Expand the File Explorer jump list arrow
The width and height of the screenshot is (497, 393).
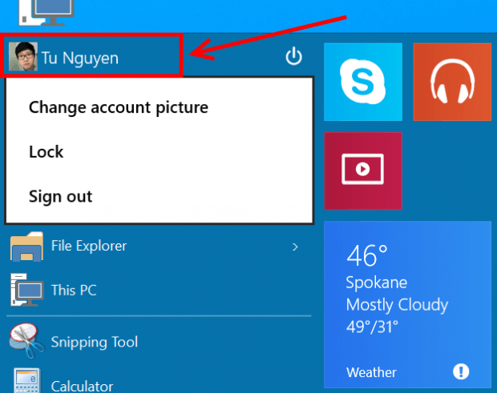click(295, 247)
